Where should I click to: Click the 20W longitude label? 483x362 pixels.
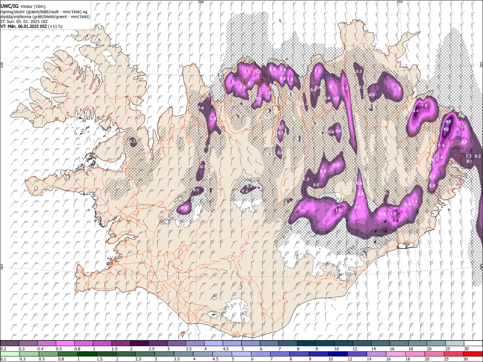(201, 2)
